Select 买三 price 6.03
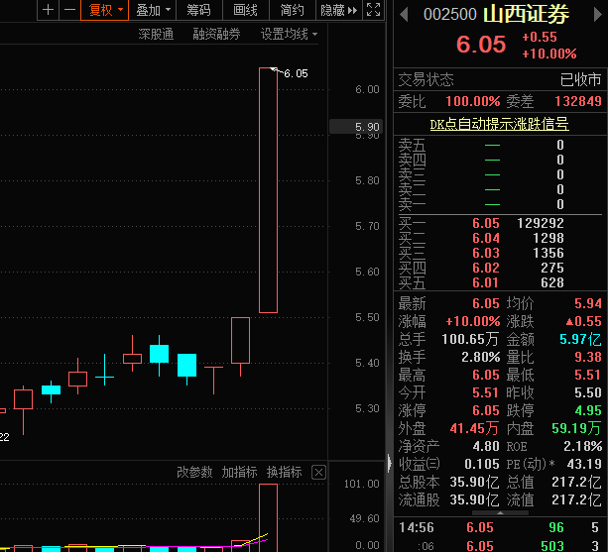 click(x=485, y=253)
